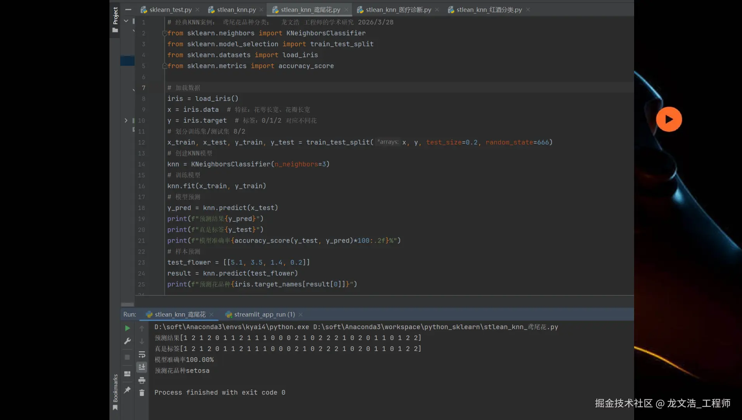Toggle soft-wrap in the run console
The height and width of the screenshot is (420, 742).
(x=142, y=354)
